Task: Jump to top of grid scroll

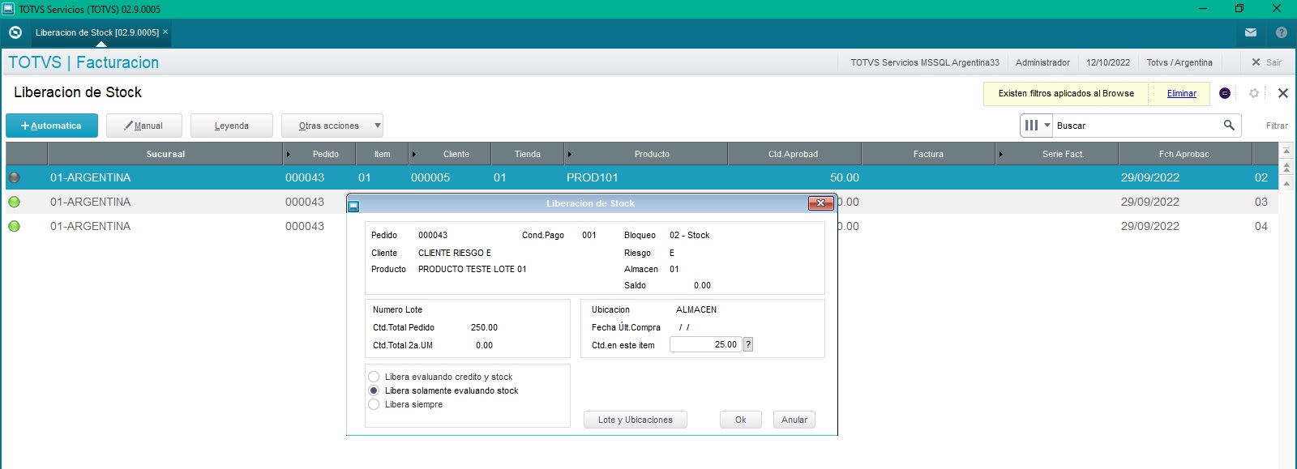Action: (1286, 151)
